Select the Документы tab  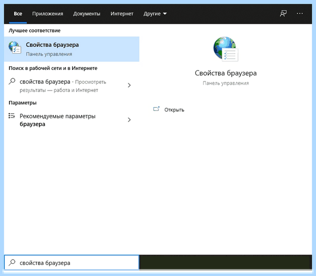(87, 14)
